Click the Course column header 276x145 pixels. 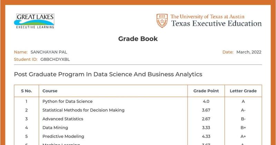50,91
